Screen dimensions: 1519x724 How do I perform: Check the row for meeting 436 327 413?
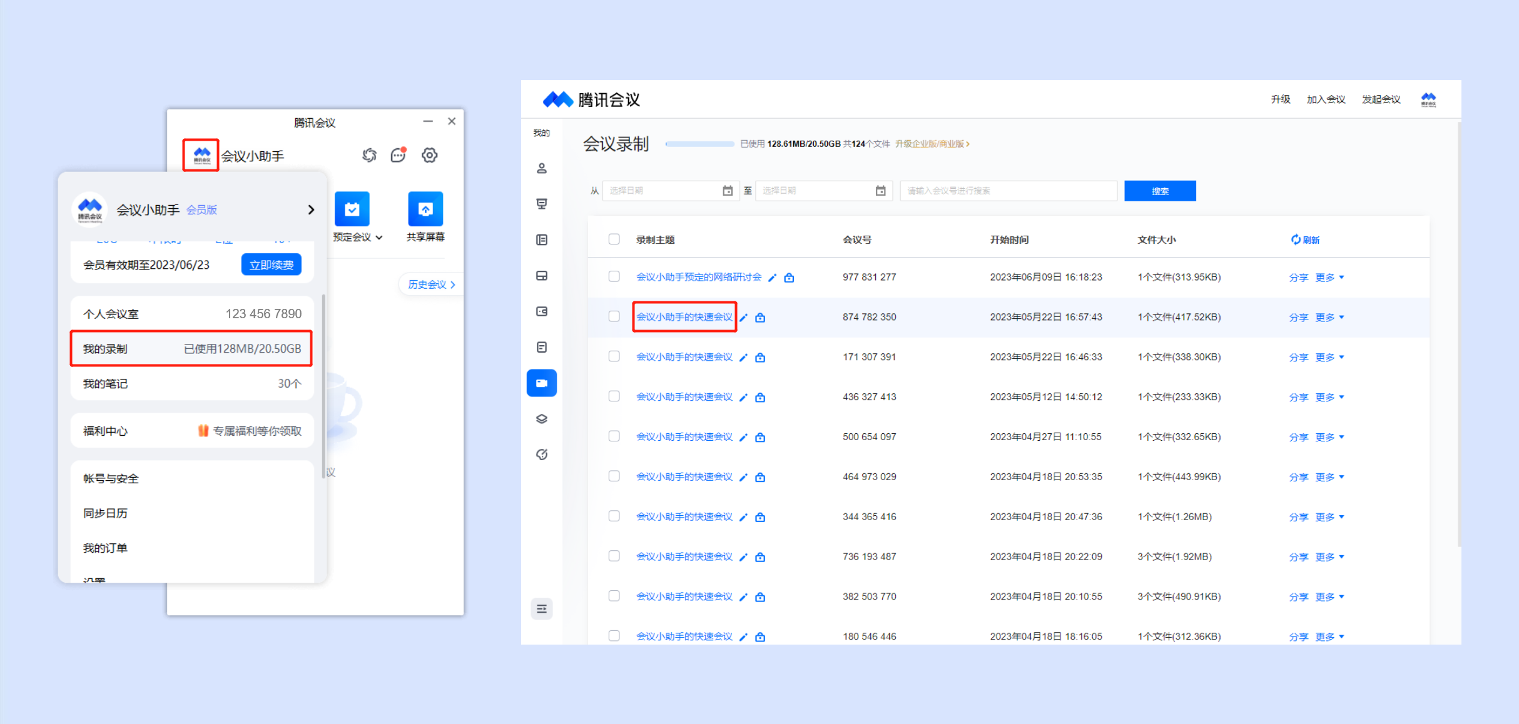click(x=614, y=396)
